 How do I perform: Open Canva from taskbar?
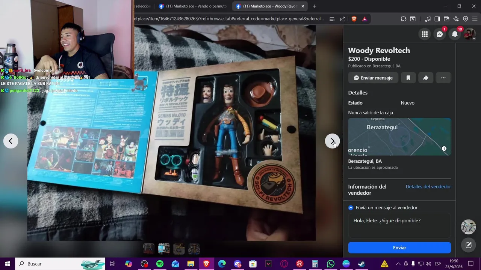(346, 264)
